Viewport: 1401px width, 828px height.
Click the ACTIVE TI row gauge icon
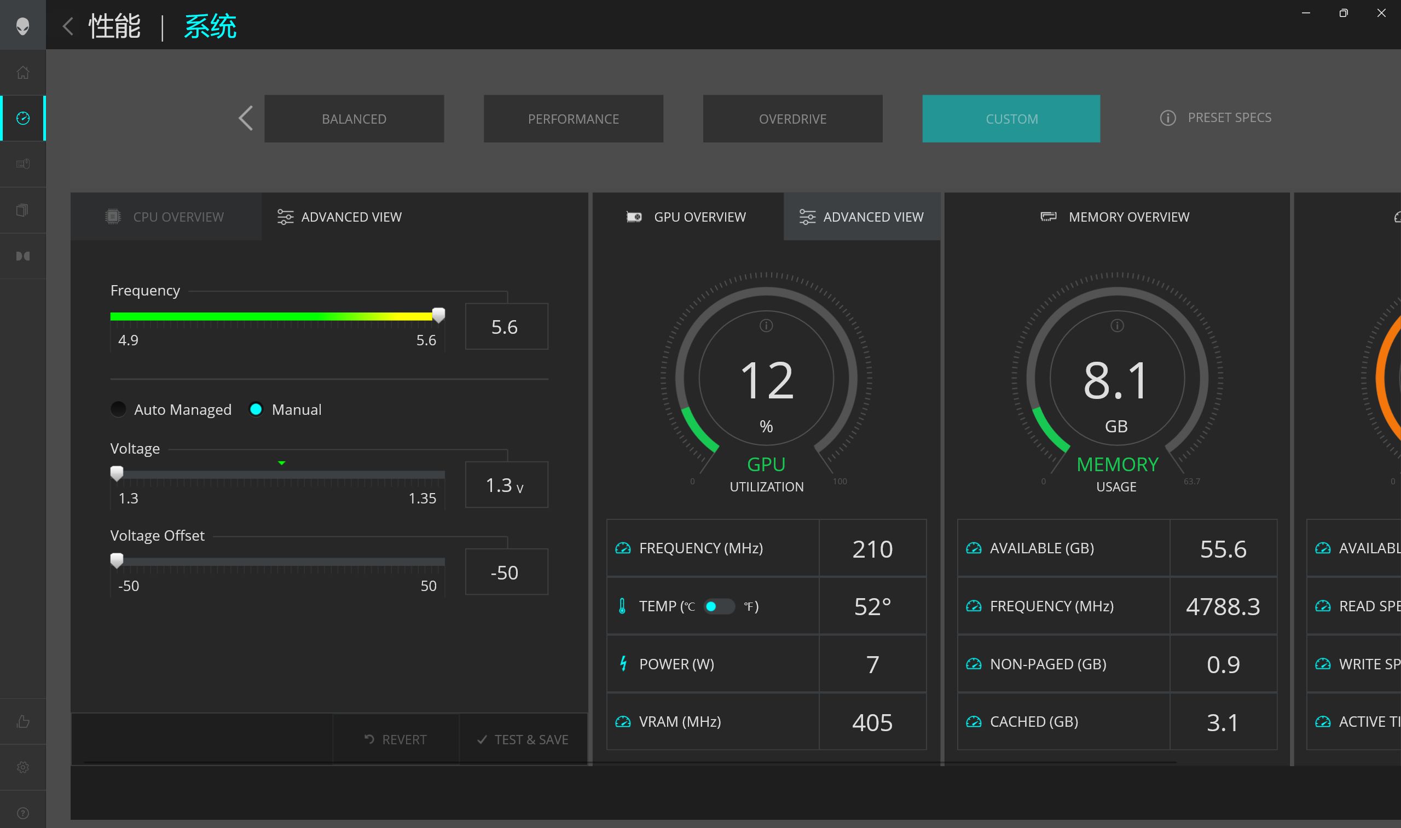point(1322,721)
